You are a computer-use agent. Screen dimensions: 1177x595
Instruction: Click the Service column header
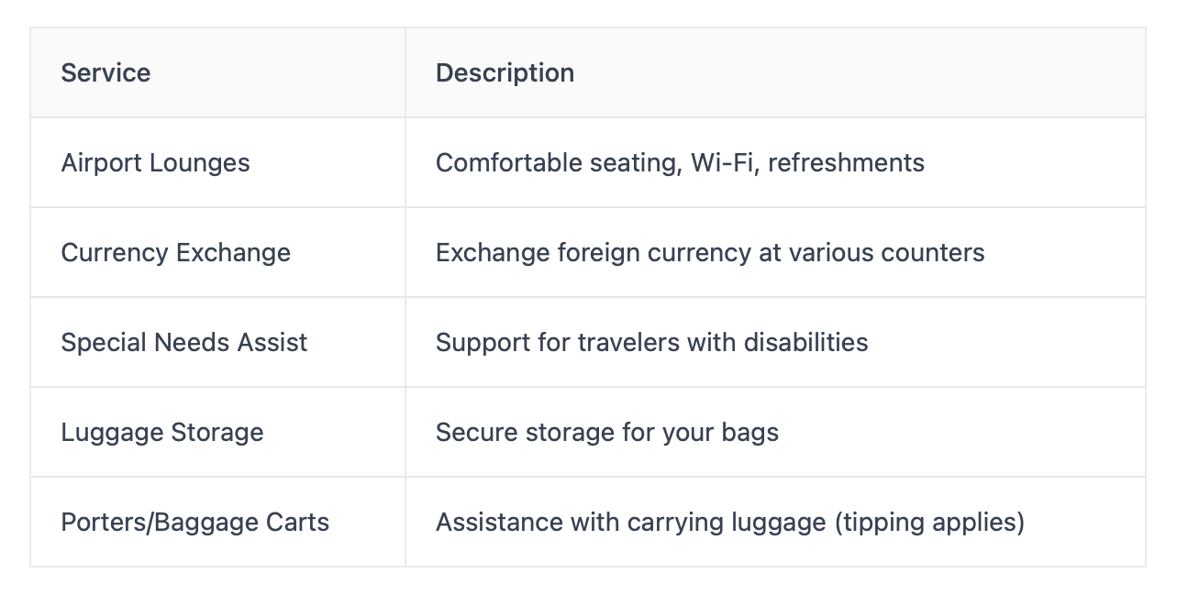(x=105, y=73)
